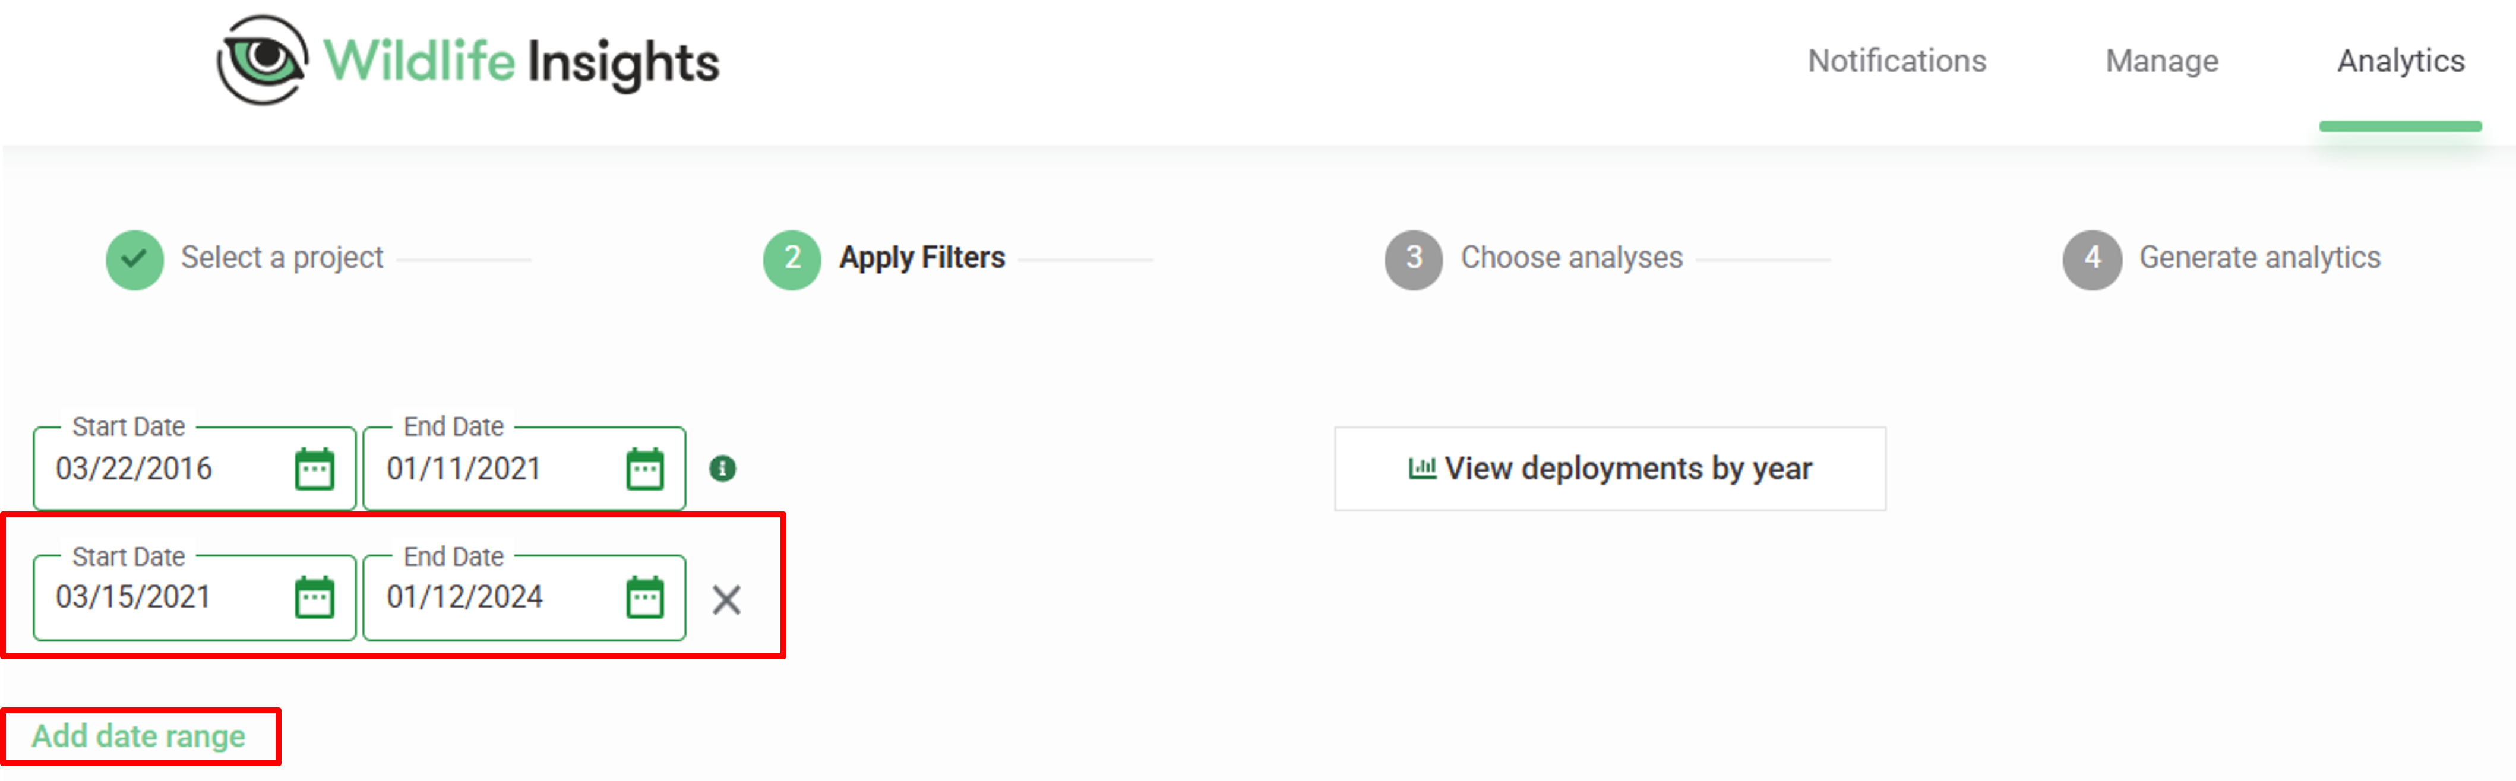Edit the 03/22/2016 start date field
The image size is (2516, 781).
coord(194,469)
